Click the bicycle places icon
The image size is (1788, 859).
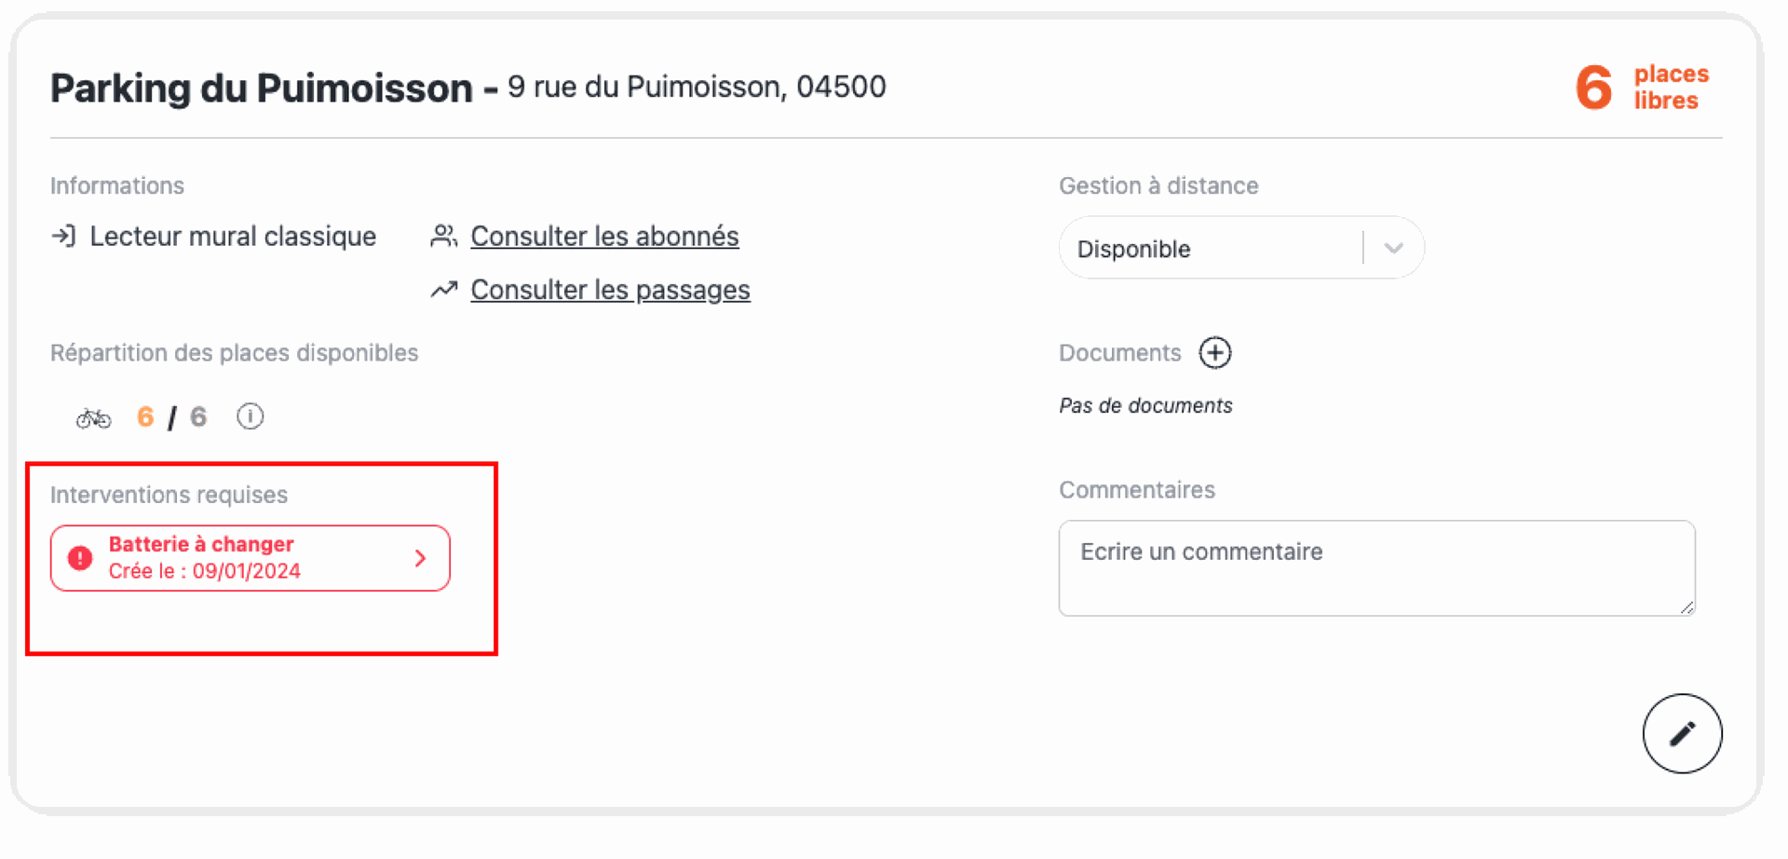click(93, 417)
